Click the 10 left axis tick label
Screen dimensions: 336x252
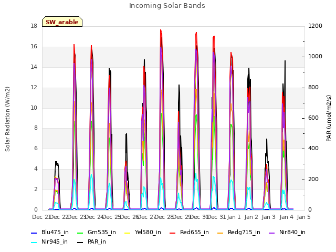[x=34, y=108]
